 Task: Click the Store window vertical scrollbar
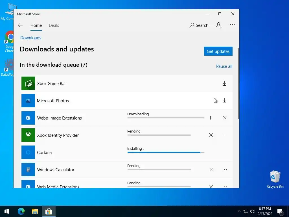click(x=238, y=83)
